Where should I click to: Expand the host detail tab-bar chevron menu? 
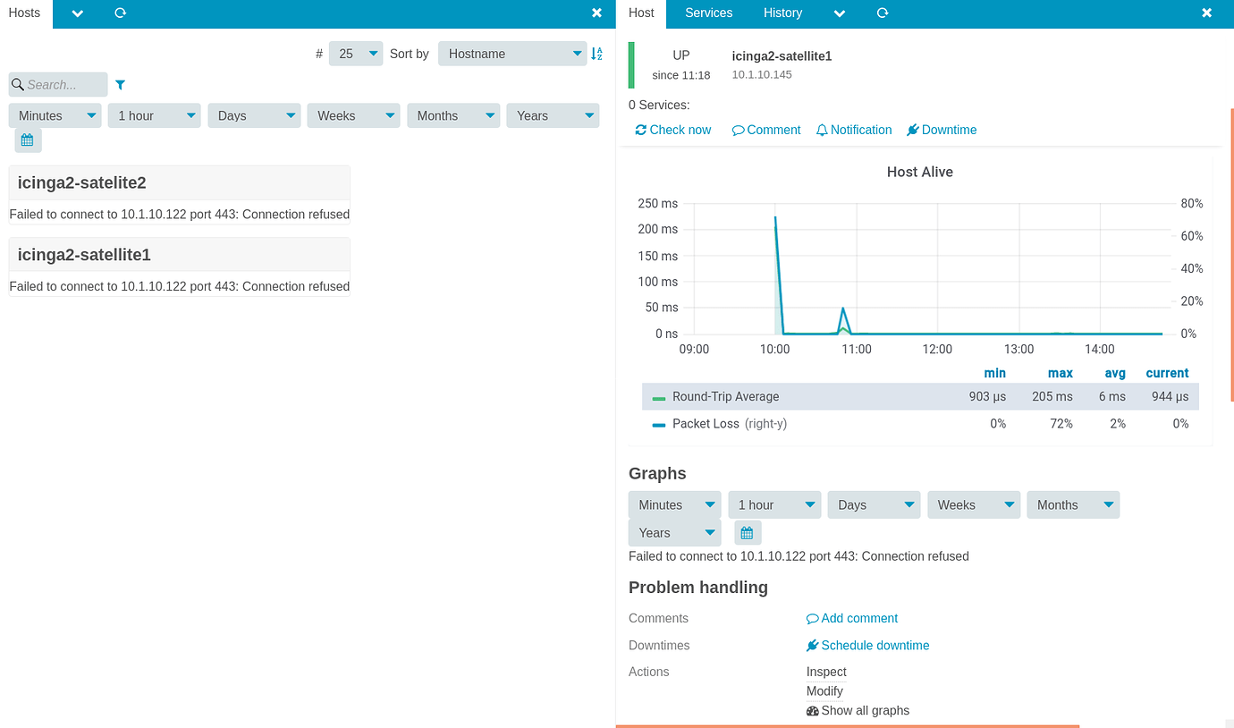[839, 13]
